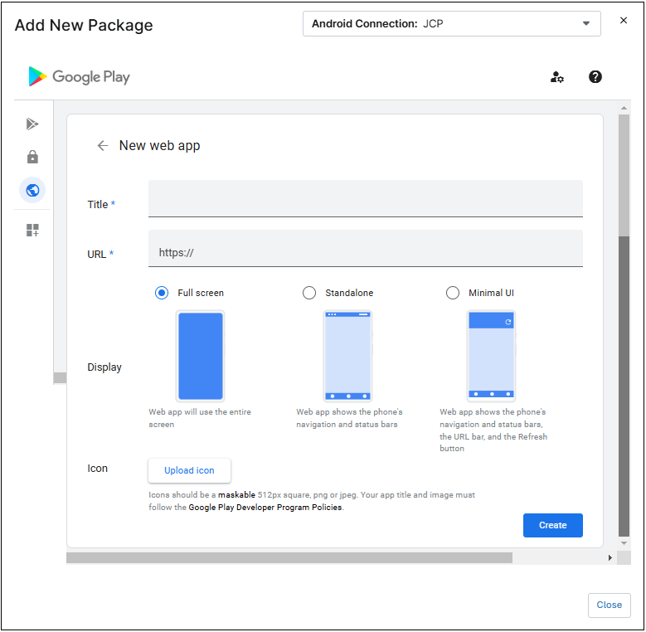Screen dimensions: 646x632
Task: Pick the Minimal UI radio button
Action: point(453,293)
